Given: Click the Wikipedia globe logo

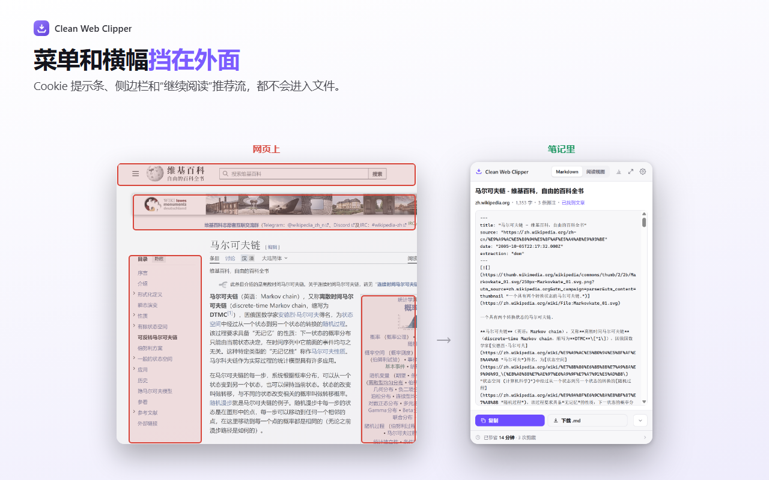Looking at the screenshot, I should tap(155, 173).
